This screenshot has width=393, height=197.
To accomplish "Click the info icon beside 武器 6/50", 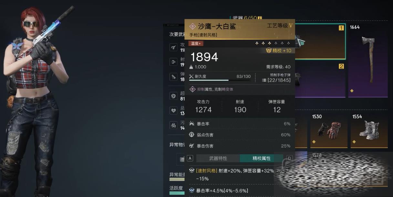I will pyautogui.click(x=260, y=18).
